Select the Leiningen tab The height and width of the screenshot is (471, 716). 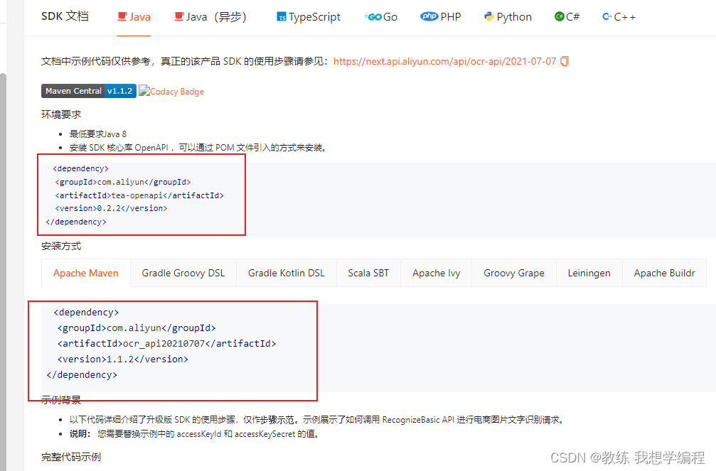point(589,273)
